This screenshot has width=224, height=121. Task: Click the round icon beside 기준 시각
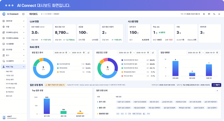point(204,14)
